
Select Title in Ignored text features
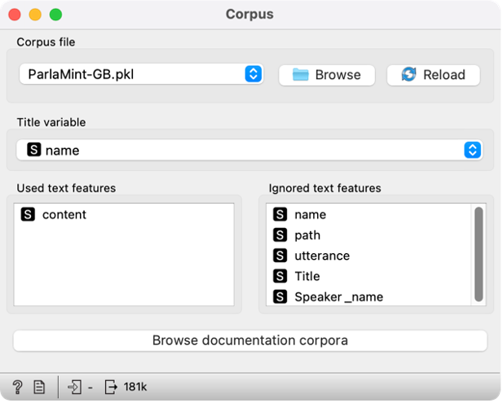[x=307, y=276]
